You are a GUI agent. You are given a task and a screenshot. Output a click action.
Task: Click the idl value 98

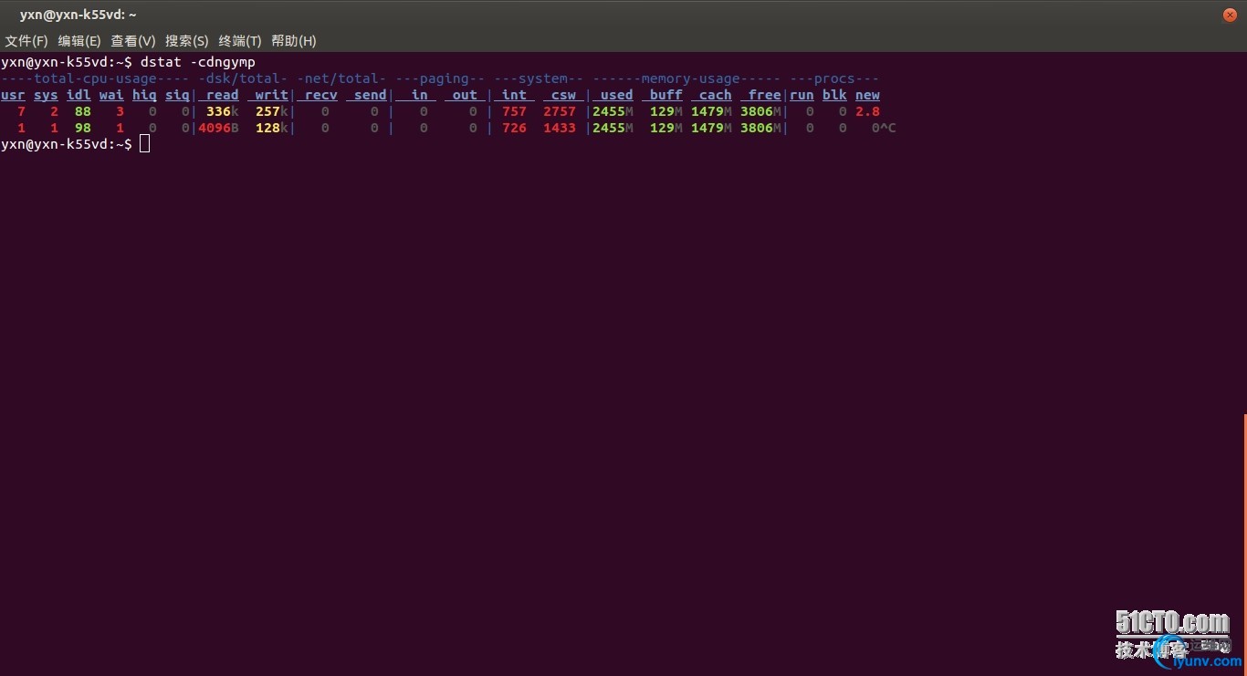[83, 128]
